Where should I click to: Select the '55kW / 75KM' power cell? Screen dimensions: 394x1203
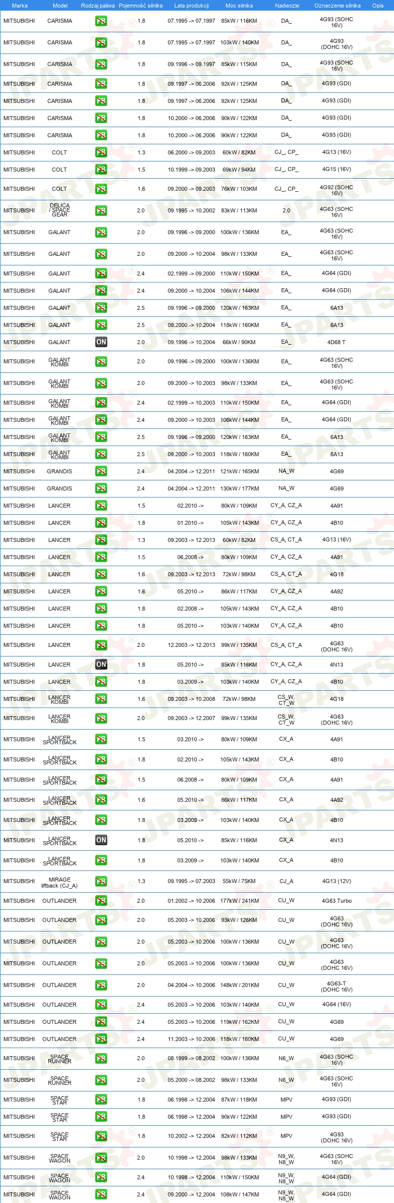[x=239, y=881]
